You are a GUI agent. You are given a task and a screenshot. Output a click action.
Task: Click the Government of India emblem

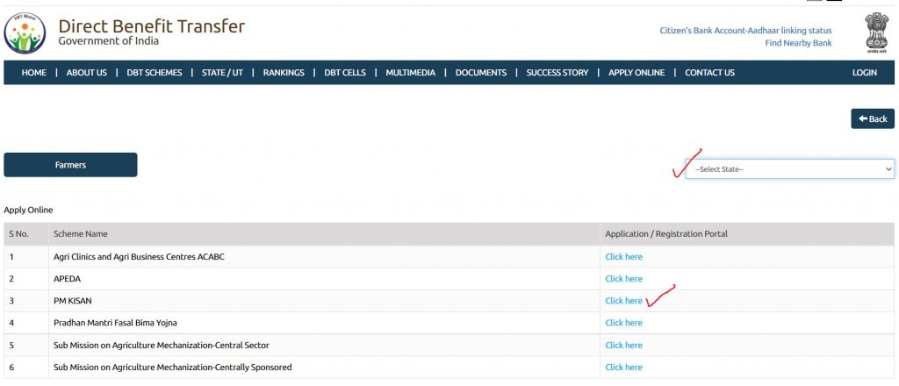(877, 34)
